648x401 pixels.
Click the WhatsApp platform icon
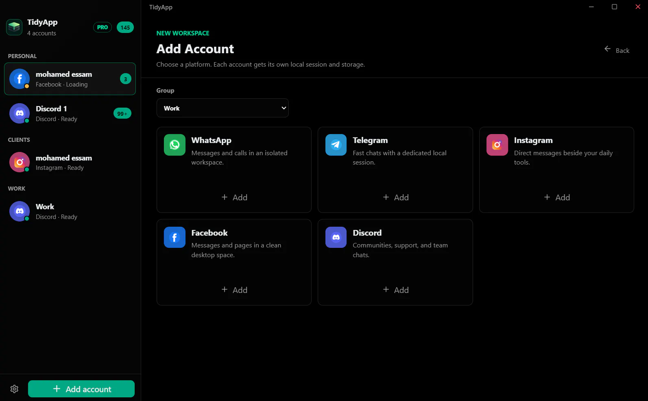click(175, 145)
